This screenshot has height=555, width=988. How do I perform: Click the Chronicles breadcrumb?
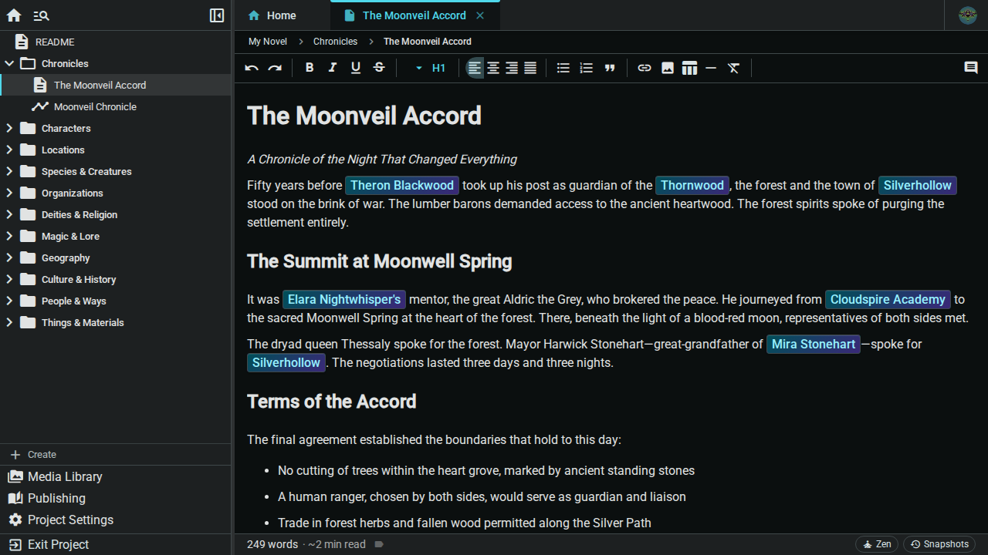335,42
